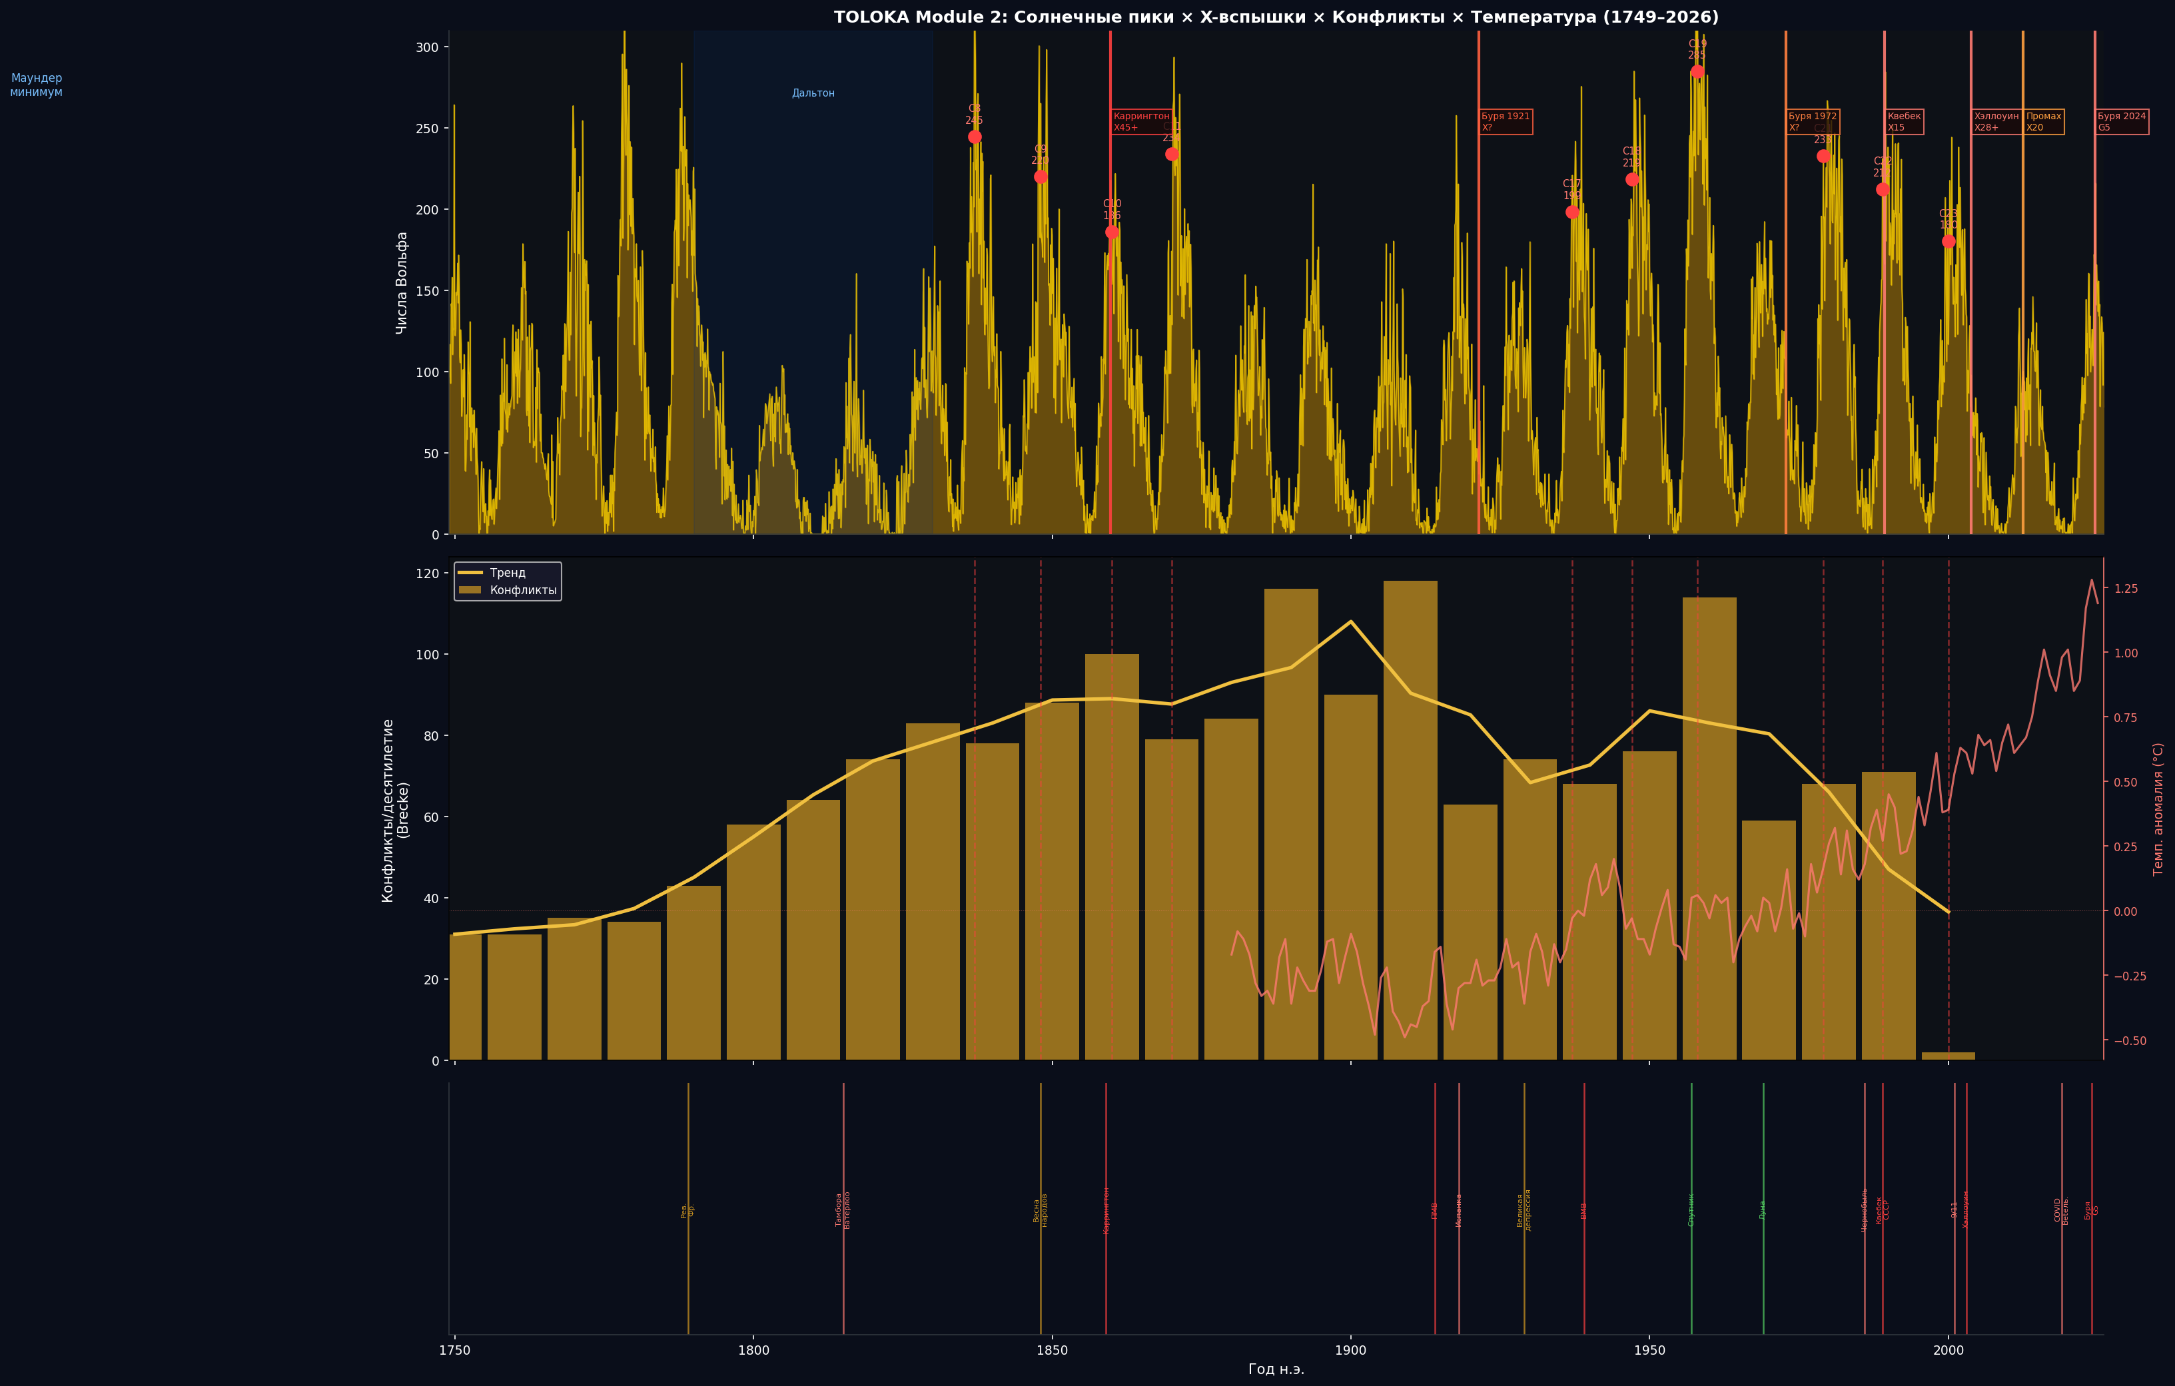Click the Хэллоуин X28+ label box

tap(1996, 122)
